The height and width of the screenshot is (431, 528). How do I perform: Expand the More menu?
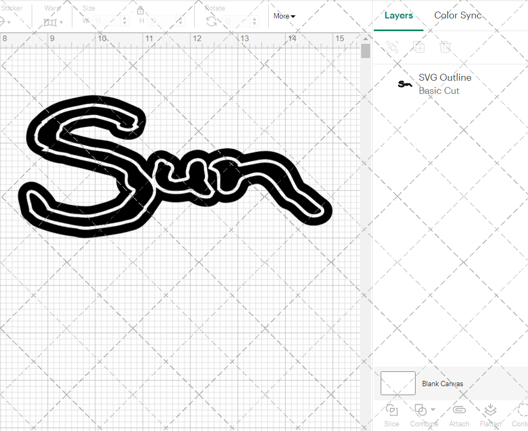[284, 16]
